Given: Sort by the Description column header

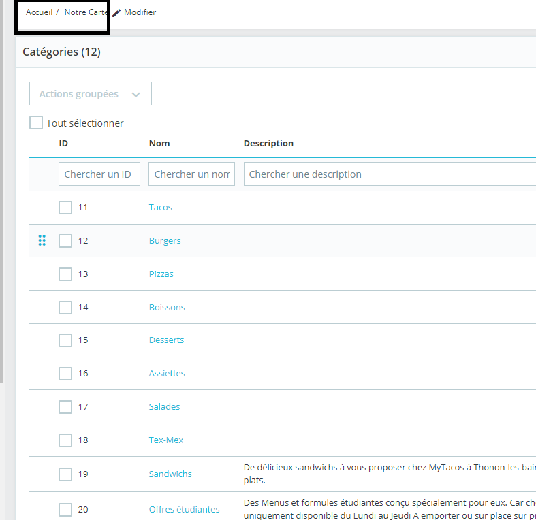Looking at the screenshot, I should pos(268,144).
